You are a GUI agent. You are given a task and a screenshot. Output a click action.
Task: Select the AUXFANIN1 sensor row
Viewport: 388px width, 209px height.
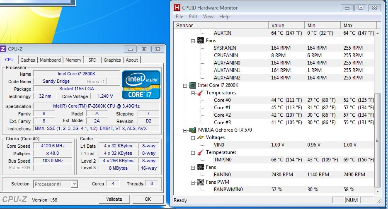click(x=293, y=70)
